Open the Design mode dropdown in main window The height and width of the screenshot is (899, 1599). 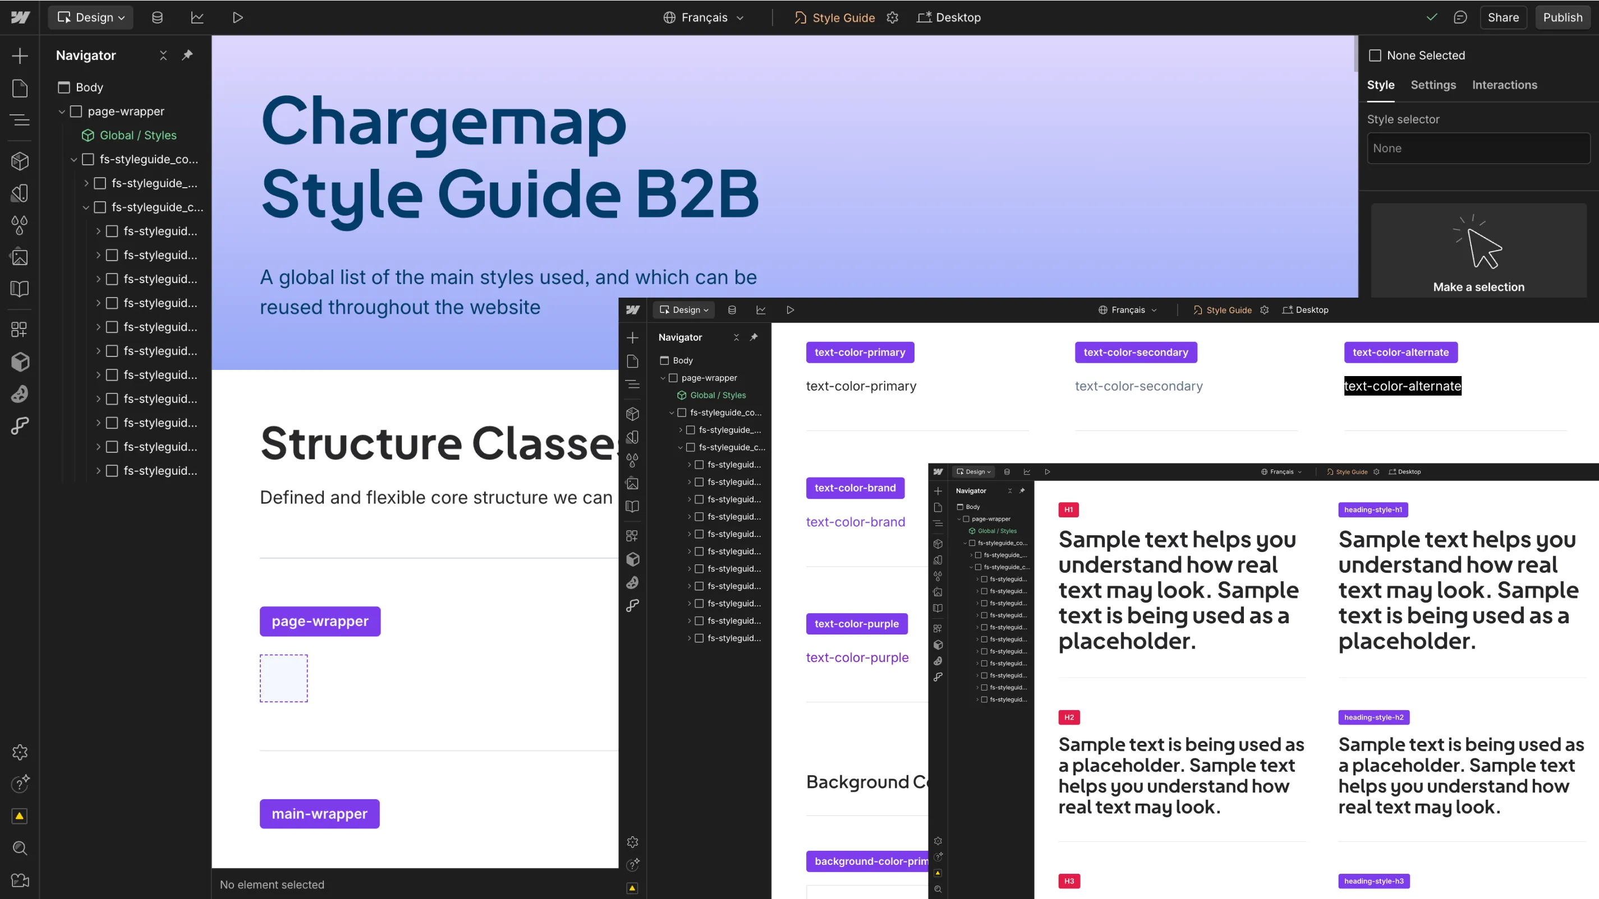[91, 17]
